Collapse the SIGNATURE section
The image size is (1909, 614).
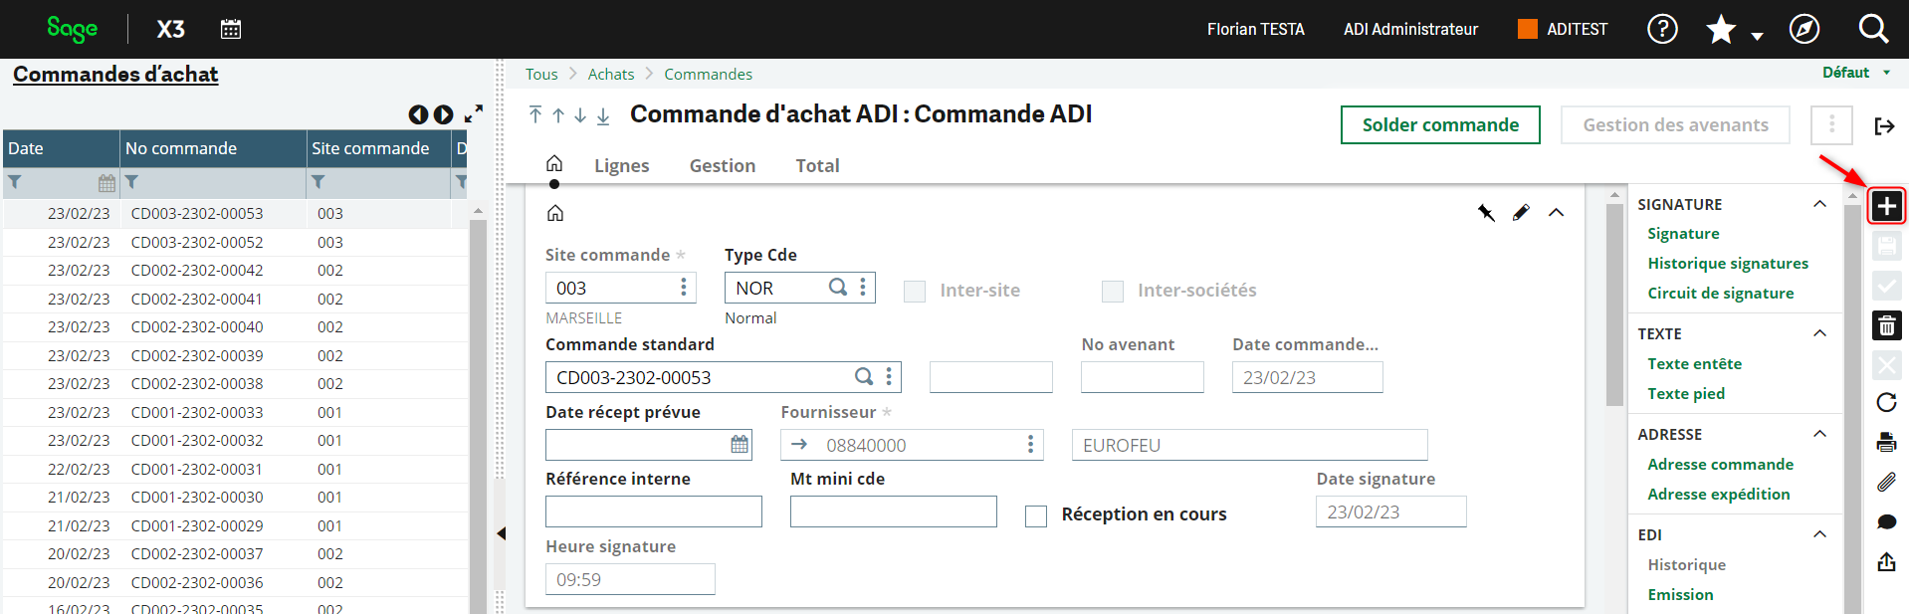(x=1819, y=204)
